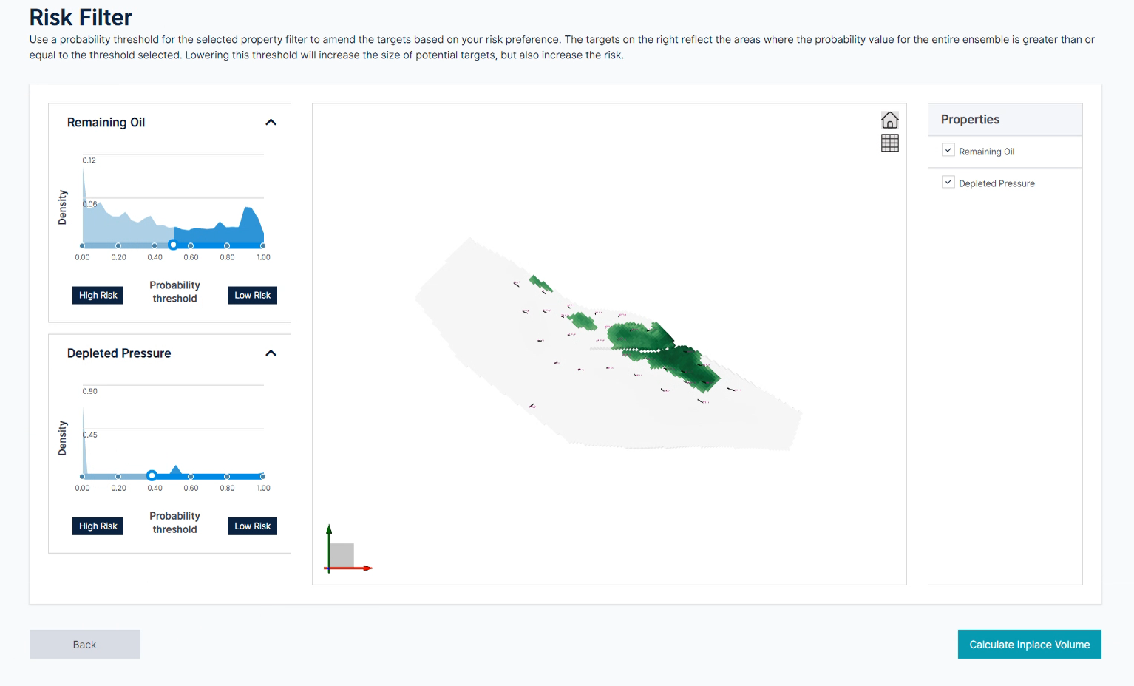This screenshot has height=686, width=1134.
Task: Go back using the Back button
Action: 84,645
